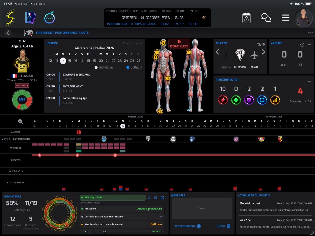This screenshot has height=236, width=315.
Task: Select today's date 14 on the timeline
Action: coord(123,126)
